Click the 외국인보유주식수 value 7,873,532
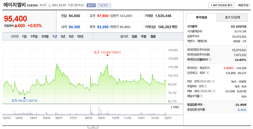Image resolution: width=253 pixels, height=129 pixels. click(x=240, y=55)
